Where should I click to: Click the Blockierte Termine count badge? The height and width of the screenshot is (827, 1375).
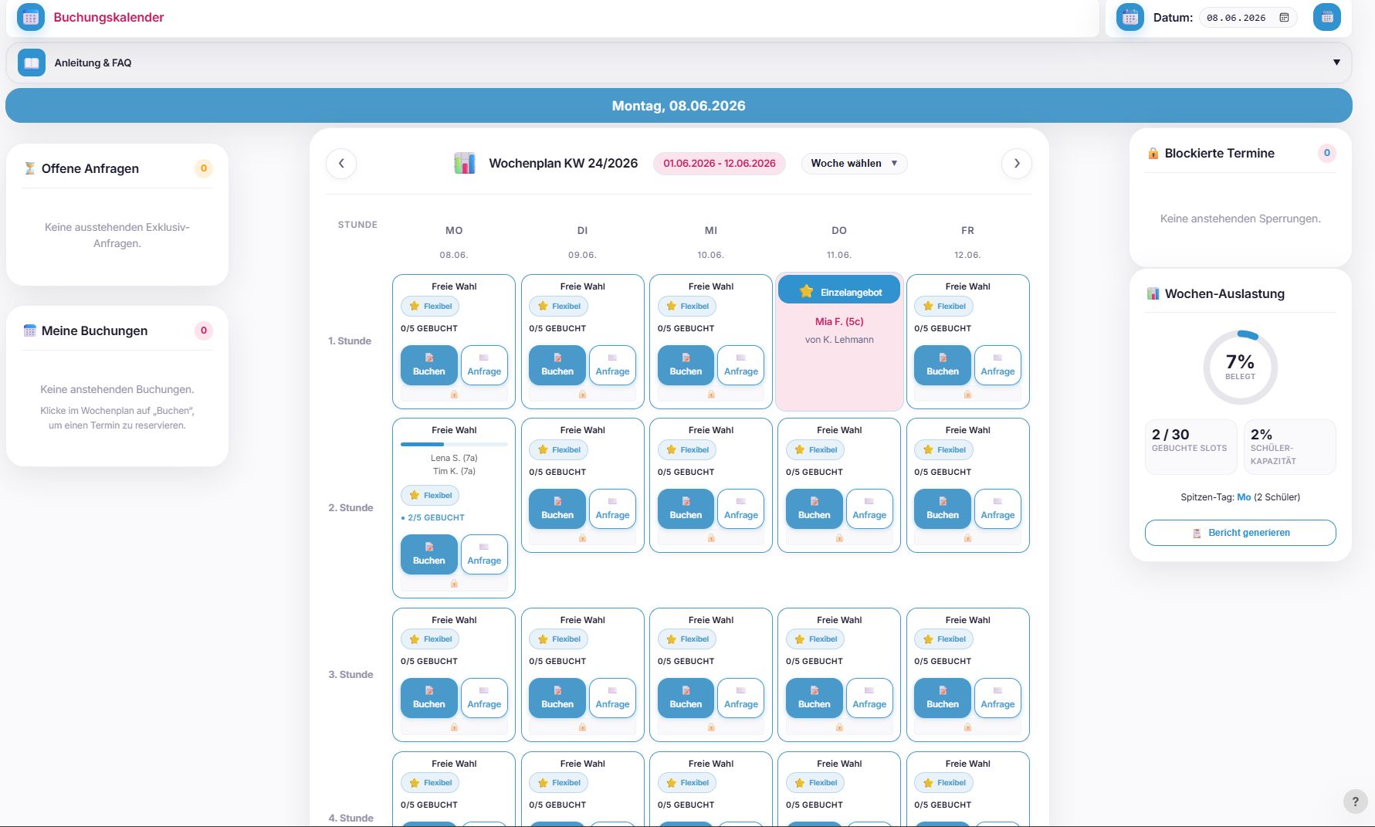coord(1327,153)
